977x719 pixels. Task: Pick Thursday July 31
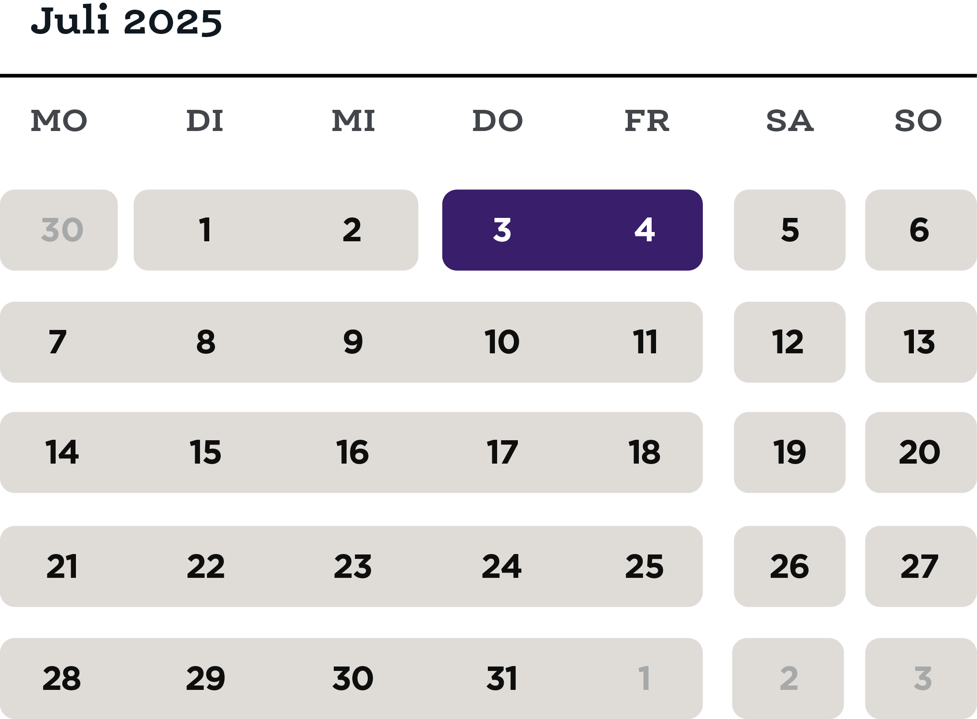pos(502,678)
